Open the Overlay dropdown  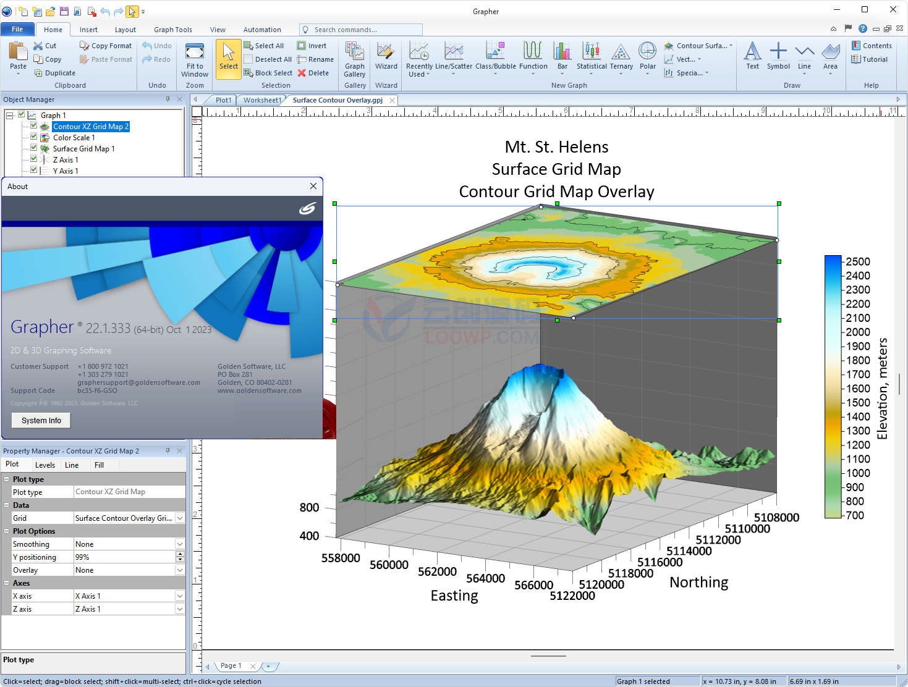[x=180, y=570]
